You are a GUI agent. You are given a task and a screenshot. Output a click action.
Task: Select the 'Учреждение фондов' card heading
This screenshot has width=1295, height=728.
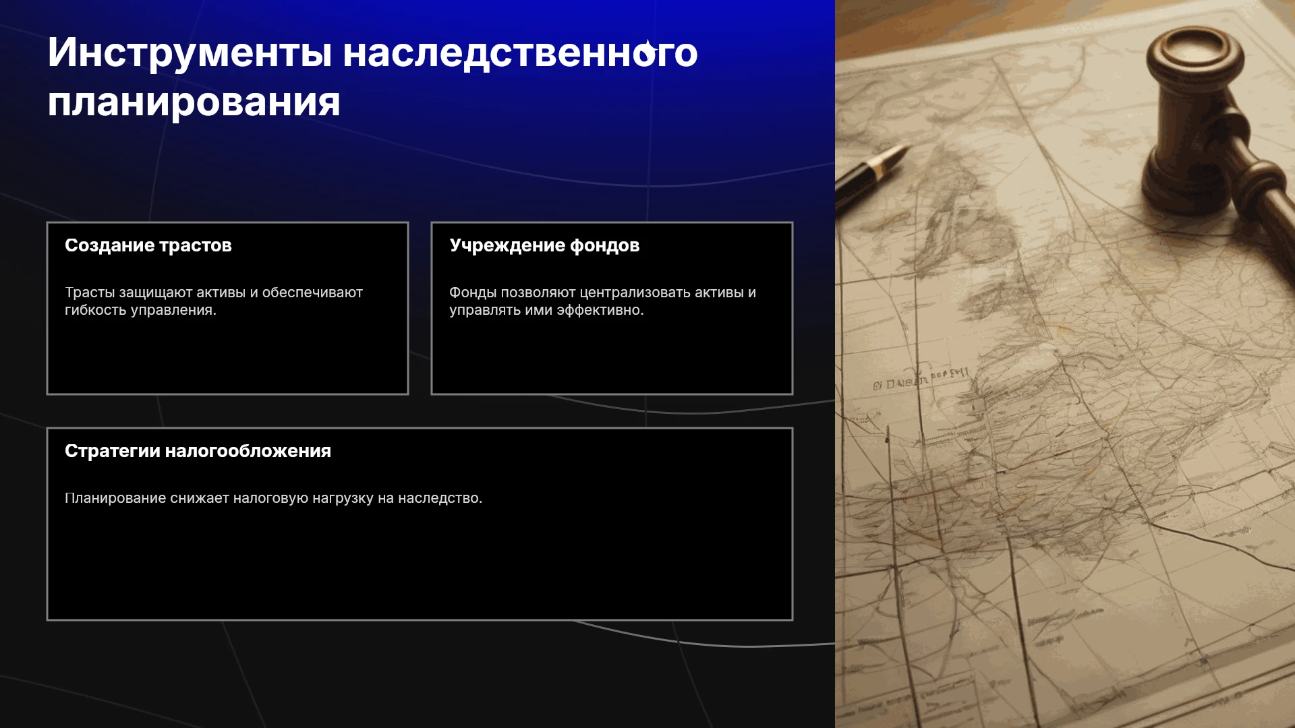[544, 245]
